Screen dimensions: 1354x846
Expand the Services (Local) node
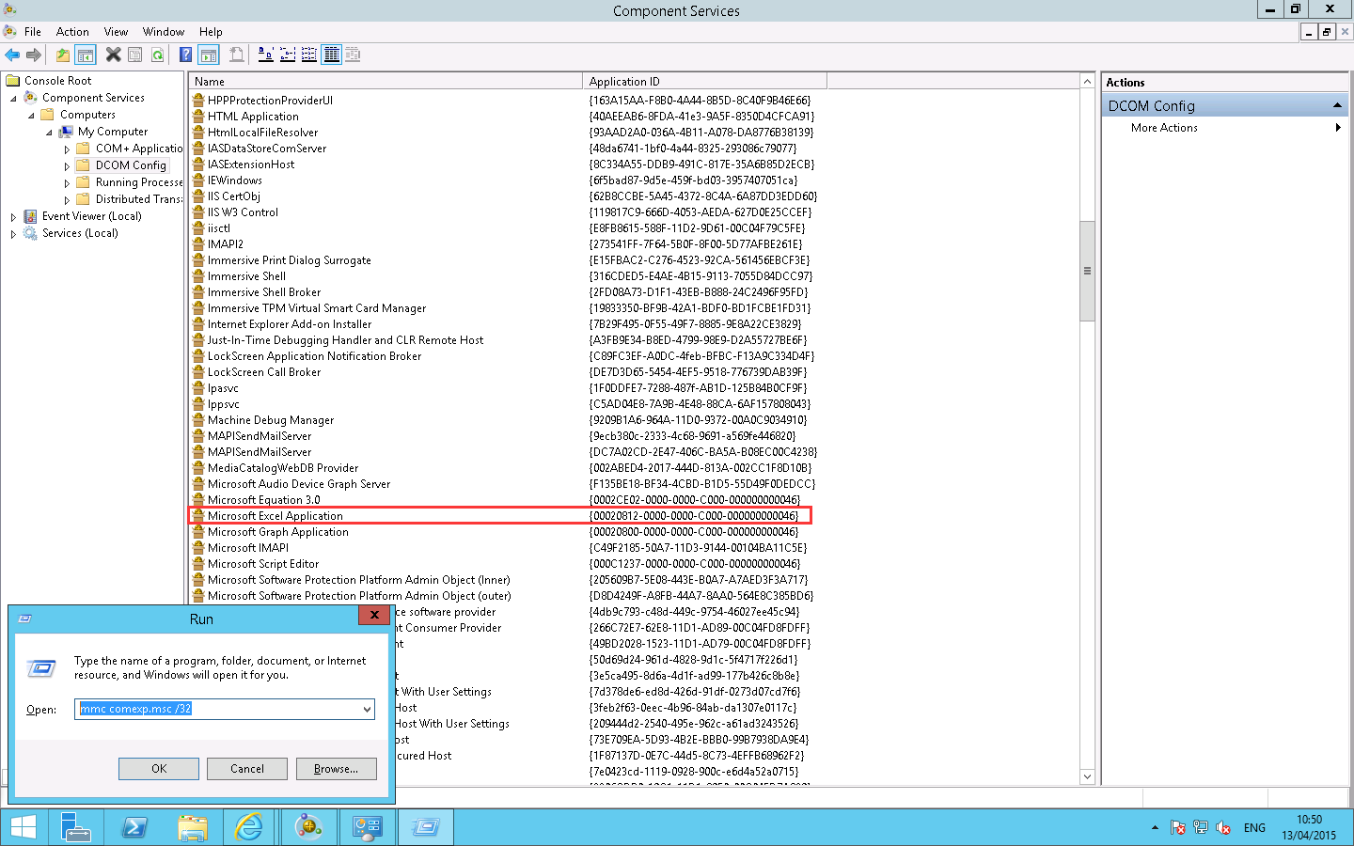[13, 233]
